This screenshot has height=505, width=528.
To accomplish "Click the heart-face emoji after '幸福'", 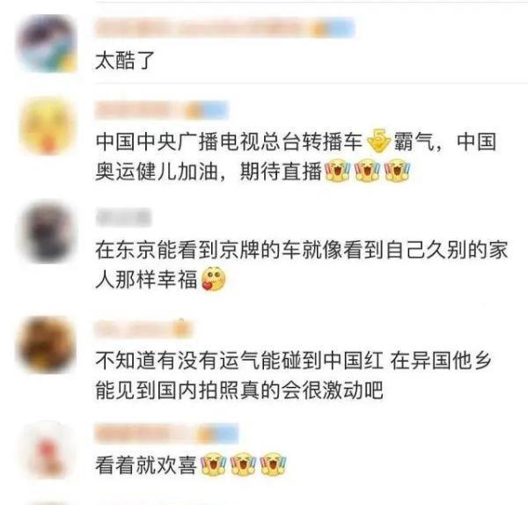I will click(214, 279).
